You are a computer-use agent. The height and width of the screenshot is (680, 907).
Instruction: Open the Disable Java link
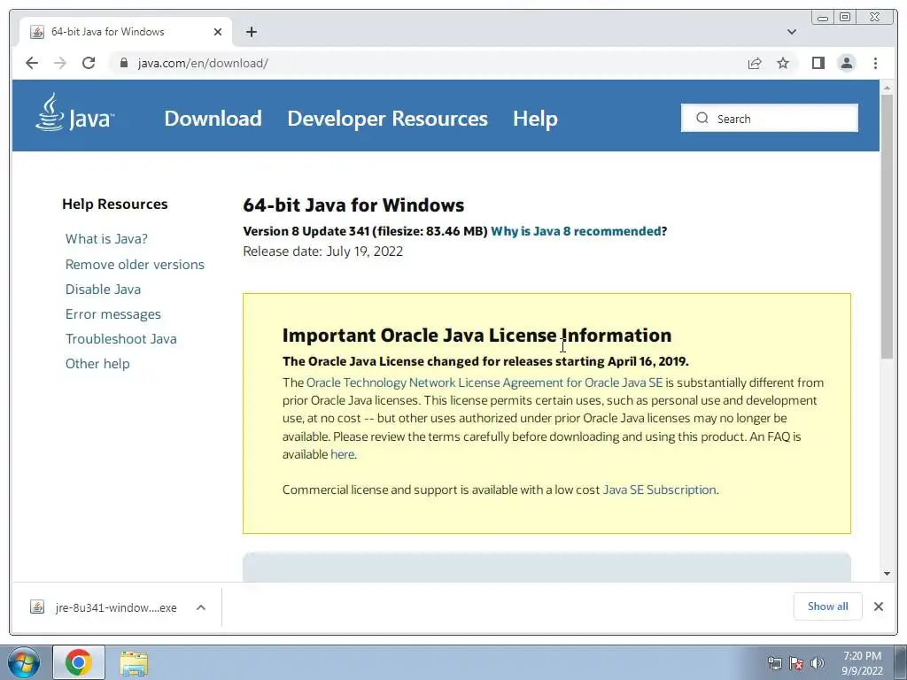[x=103, y=290]
